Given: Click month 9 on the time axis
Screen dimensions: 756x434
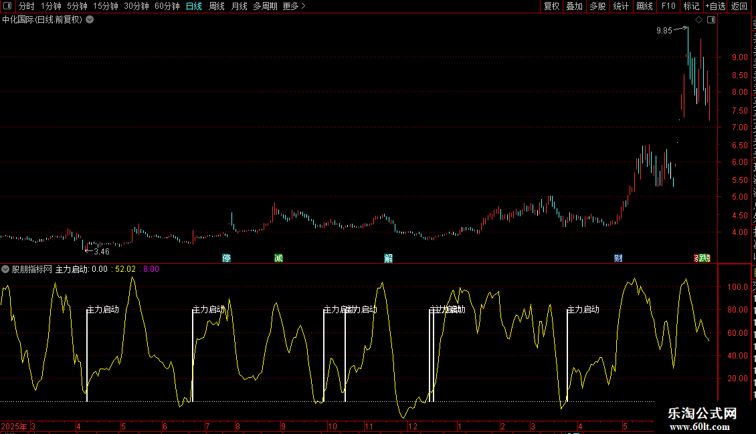Looking at the screenshot, I should pos(283,426).
